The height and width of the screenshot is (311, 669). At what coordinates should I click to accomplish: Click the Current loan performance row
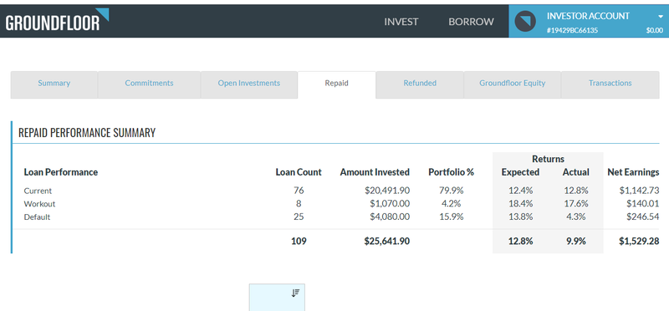(341, 191)
